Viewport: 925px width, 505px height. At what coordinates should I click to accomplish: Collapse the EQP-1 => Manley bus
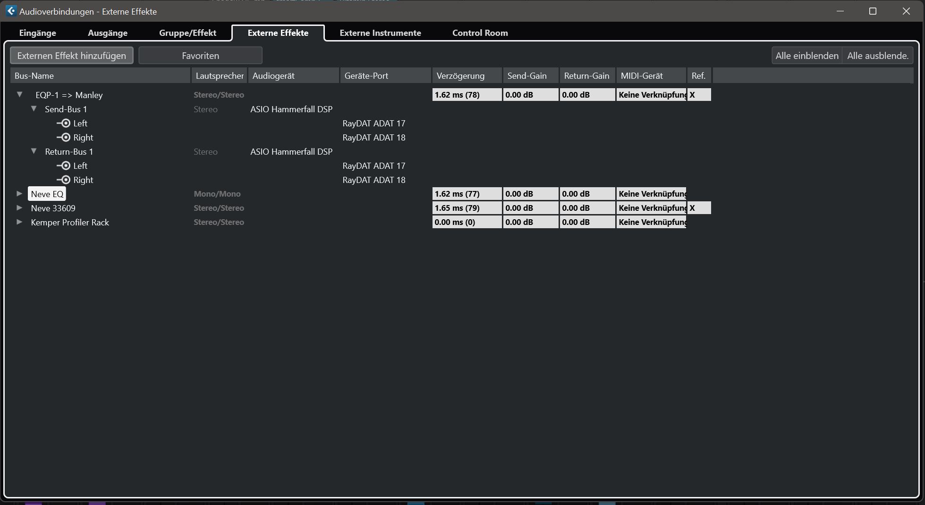coord(20,94)
